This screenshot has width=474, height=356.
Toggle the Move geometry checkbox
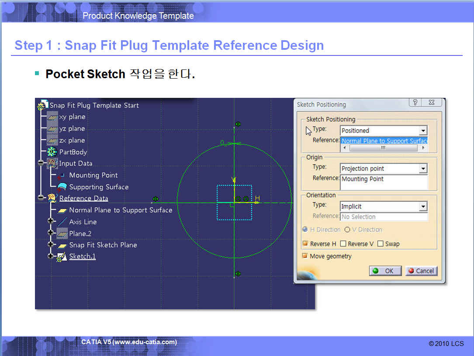tap(304, 256)
